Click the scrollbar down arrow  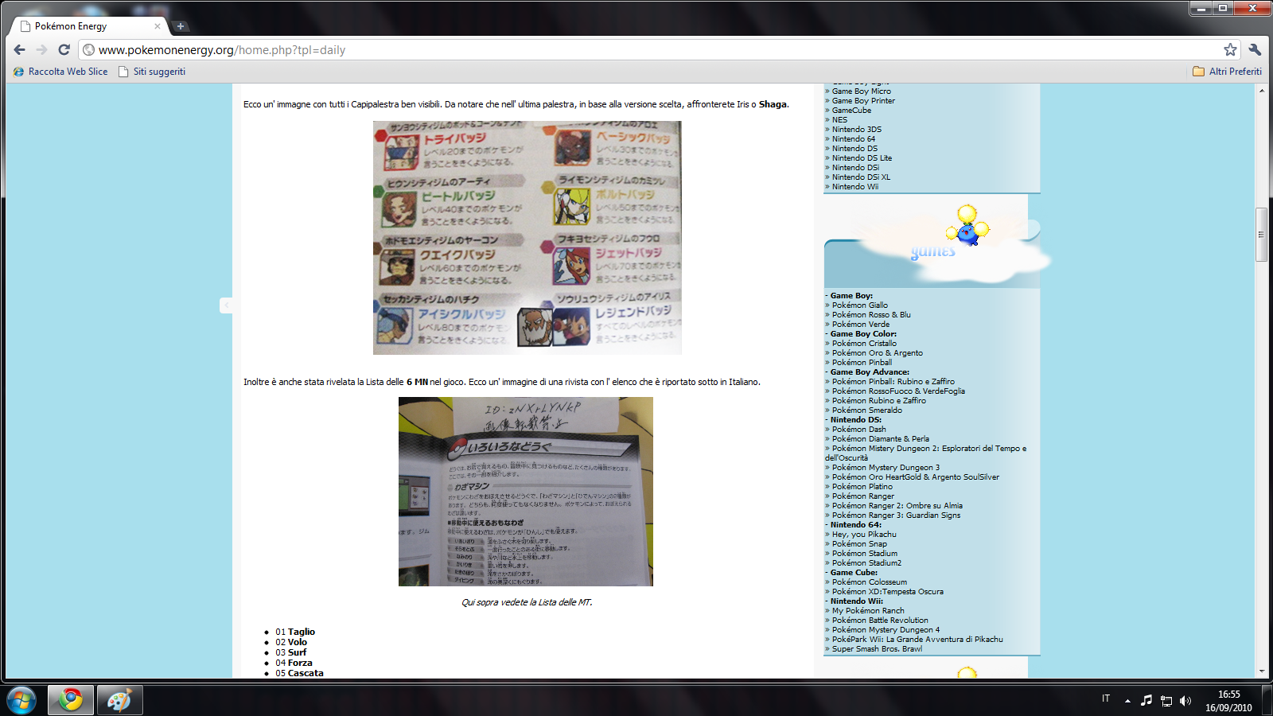[x=1261, y=671]
